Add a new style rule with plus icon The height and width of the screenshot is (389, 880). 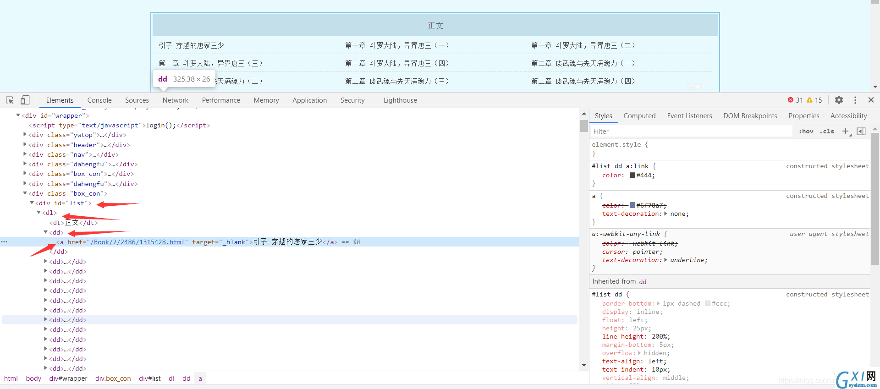pos(846,131)
